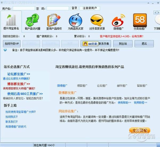
Task: Click 注册新用户 register button
Action: [90, 8]
